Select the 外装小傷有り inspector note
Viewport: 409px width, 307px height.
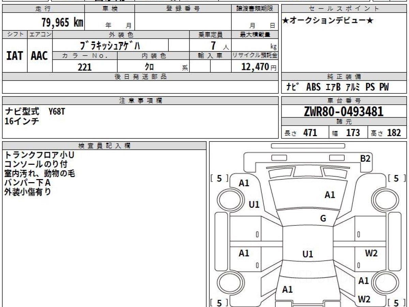coord(28,192)
